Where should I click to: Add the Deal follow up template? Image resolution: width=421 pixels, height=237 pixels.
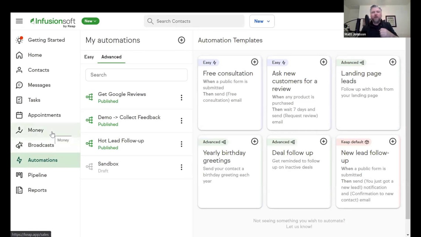point(324,141)
